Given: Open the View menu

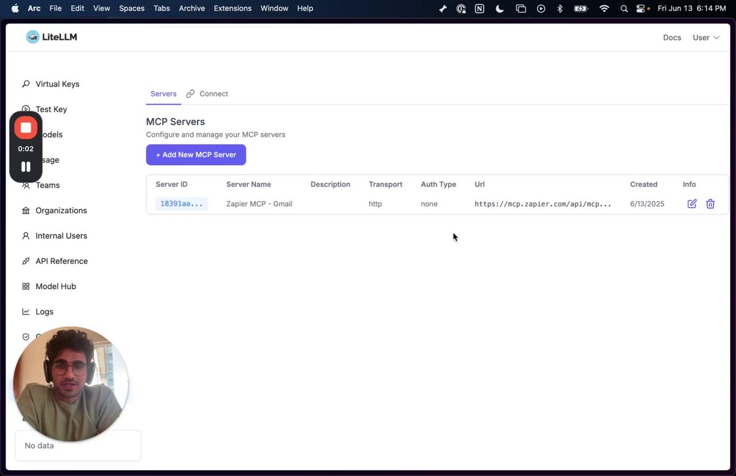Looking at the screenshot, I should (102, 8).
